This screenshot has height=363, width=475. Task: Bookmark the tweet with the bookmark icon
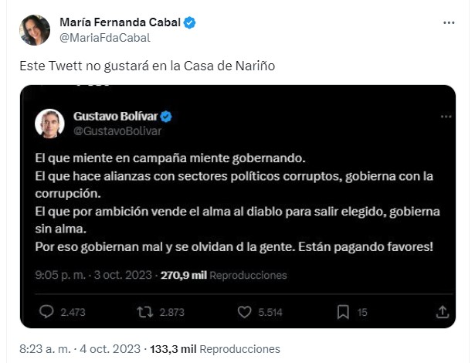point(343,312)
